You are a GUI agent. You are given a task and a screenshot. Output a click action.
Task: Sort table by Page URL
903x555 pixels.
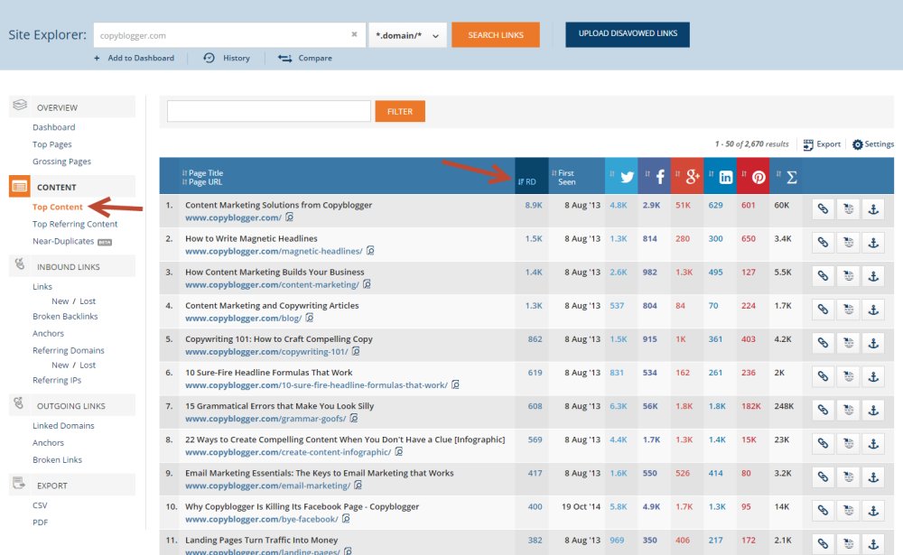[x=202, y=182]
